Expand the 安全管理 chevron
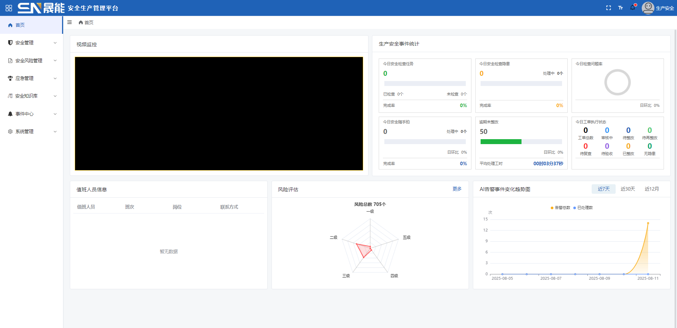Image resolution: width=677 pixels, height=328 pixels. pos(55,43)
